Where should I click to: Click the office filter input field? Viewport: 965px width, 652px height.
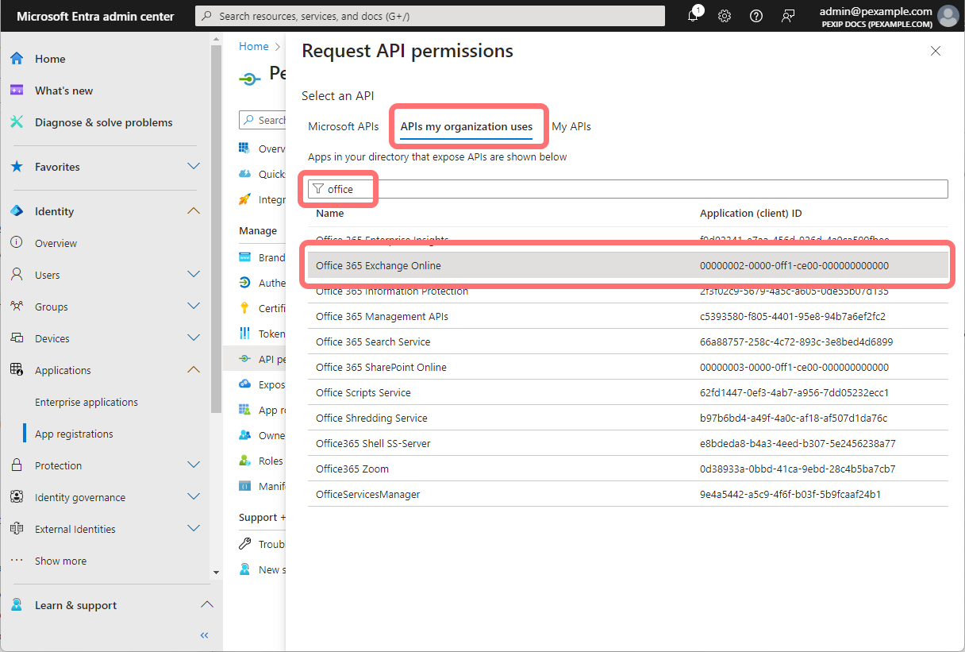[635, 189]
